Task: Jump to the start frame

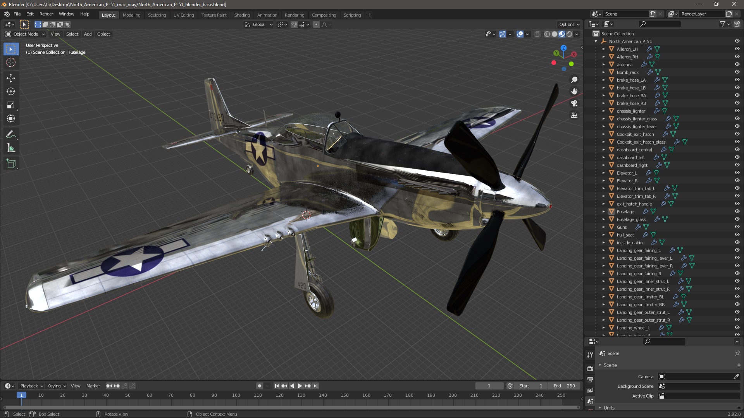Action: point(277,386)
